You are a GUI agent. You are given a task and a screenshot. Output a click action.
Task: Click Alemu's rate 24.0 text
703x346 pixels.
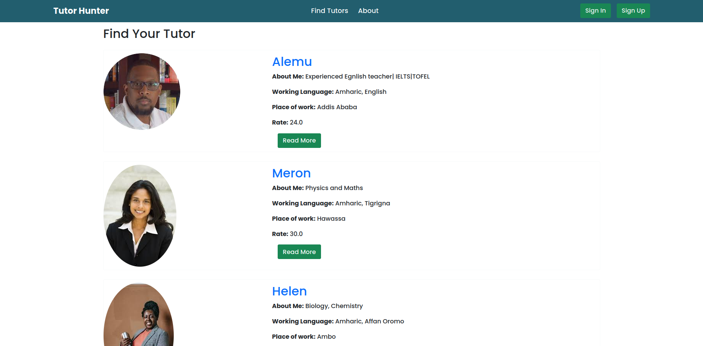point(296,123)
